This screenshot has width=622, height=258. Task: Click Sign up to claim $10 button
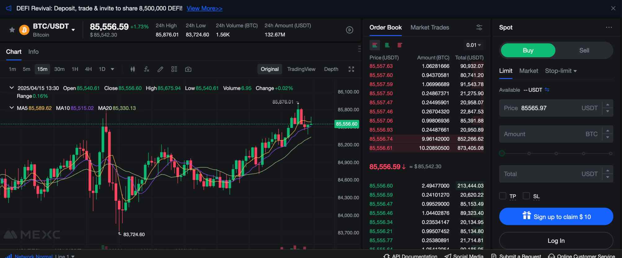click(x=556, y=216)
